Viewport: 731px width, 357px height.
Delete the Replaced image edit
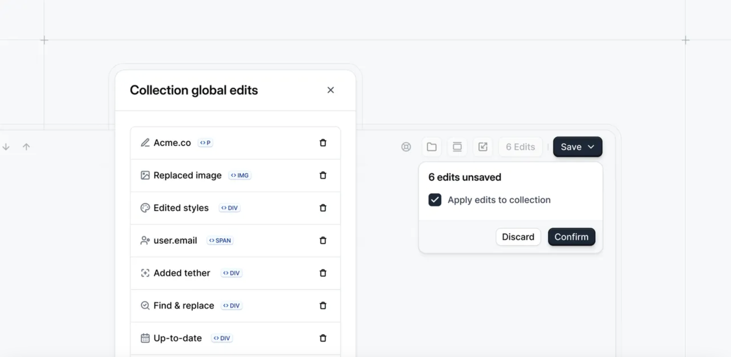point(323,175)
